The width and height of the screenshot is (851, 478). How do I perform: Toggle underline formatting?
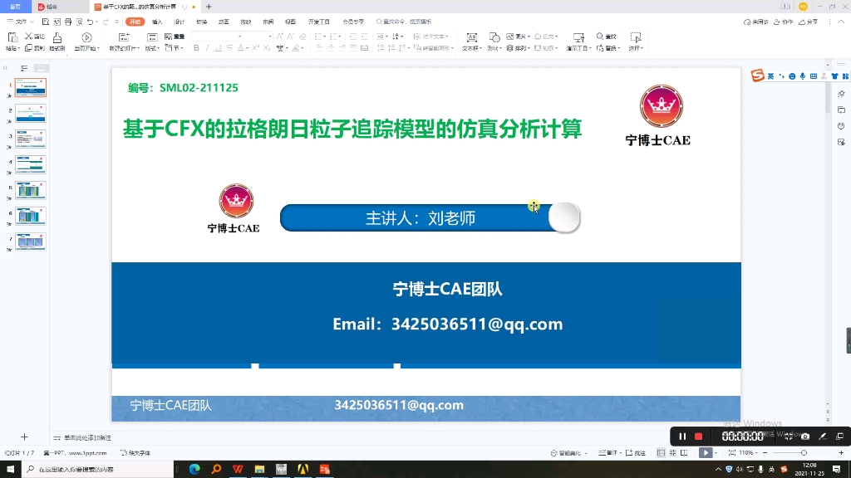click(218, 46)
